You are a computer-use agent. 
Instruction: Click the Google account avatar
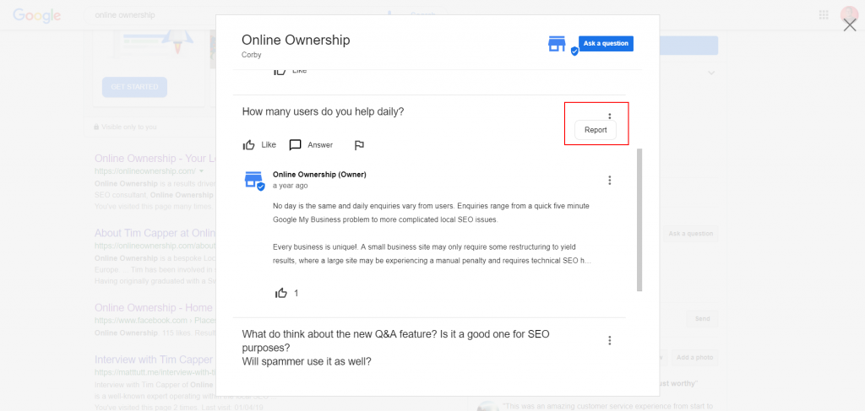click(850, 14)
